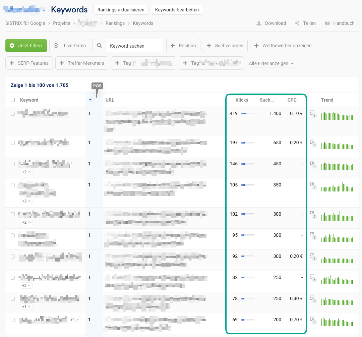This screenshot has height=337, width=362.
Task: Open the Handbuch book icon
Action: pos(327,23)
